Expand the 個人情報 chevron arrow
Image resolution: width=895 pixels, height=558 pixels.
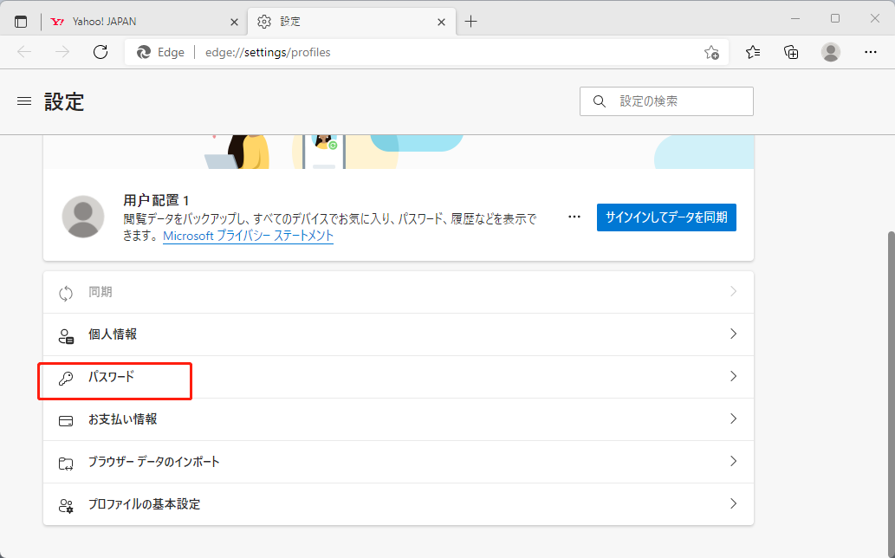point(733,334)
